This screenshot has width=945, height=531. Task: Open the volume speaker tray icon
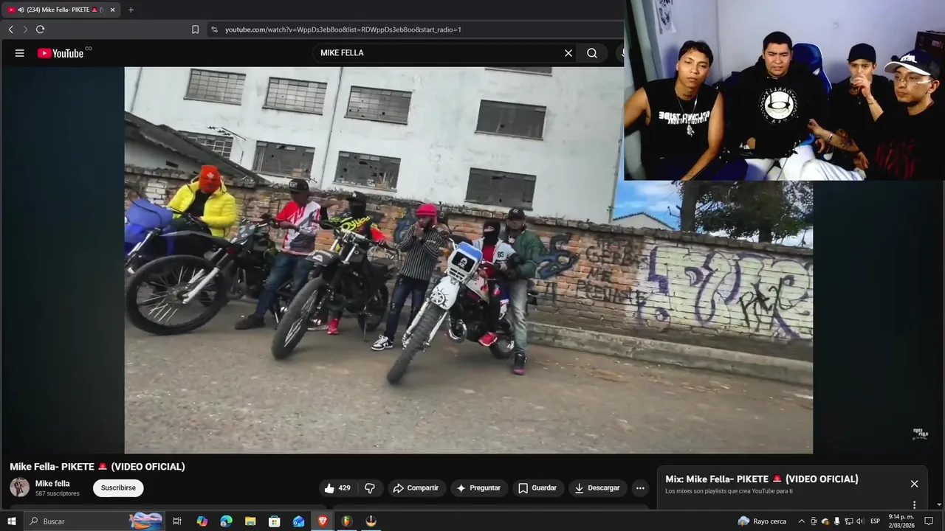(859, 521)
